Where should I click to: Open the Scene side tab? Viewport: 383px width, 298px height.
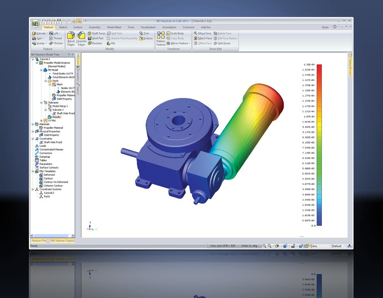78,59
